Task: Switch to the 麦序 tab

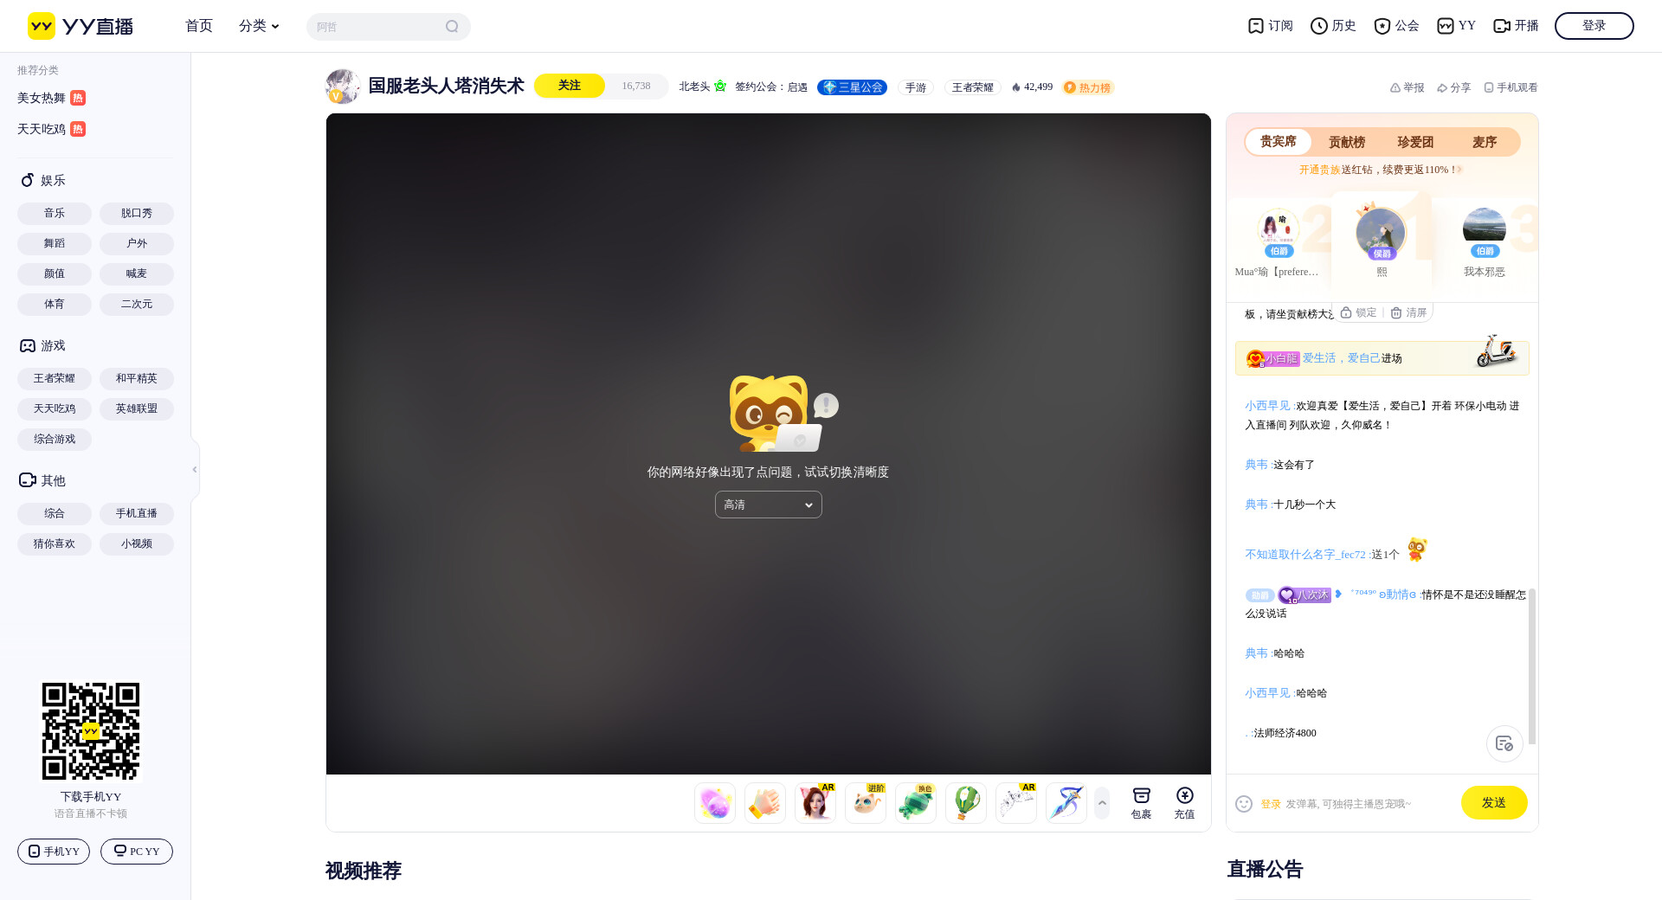Action: point(1485,142)
